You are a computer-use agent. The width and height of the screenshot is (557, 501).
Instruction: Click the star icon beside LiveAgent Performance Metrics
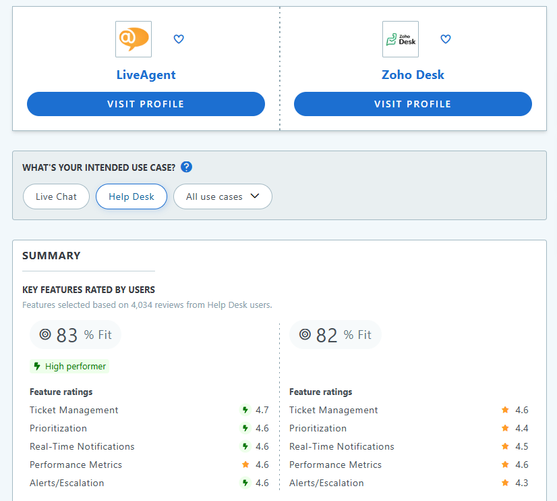point(244,465)
